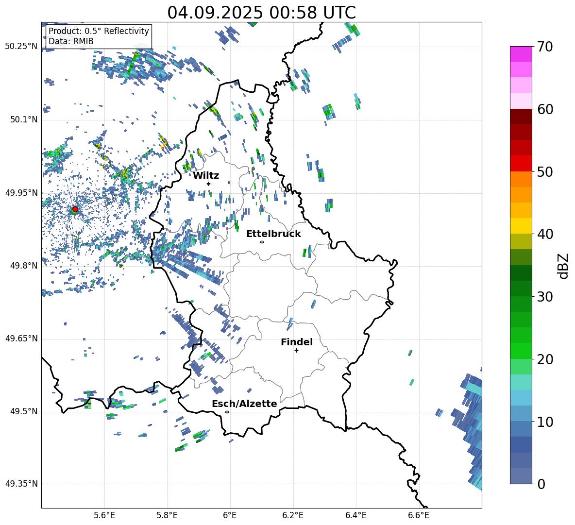Click the 49.5°N latitude label

point(23,411)
